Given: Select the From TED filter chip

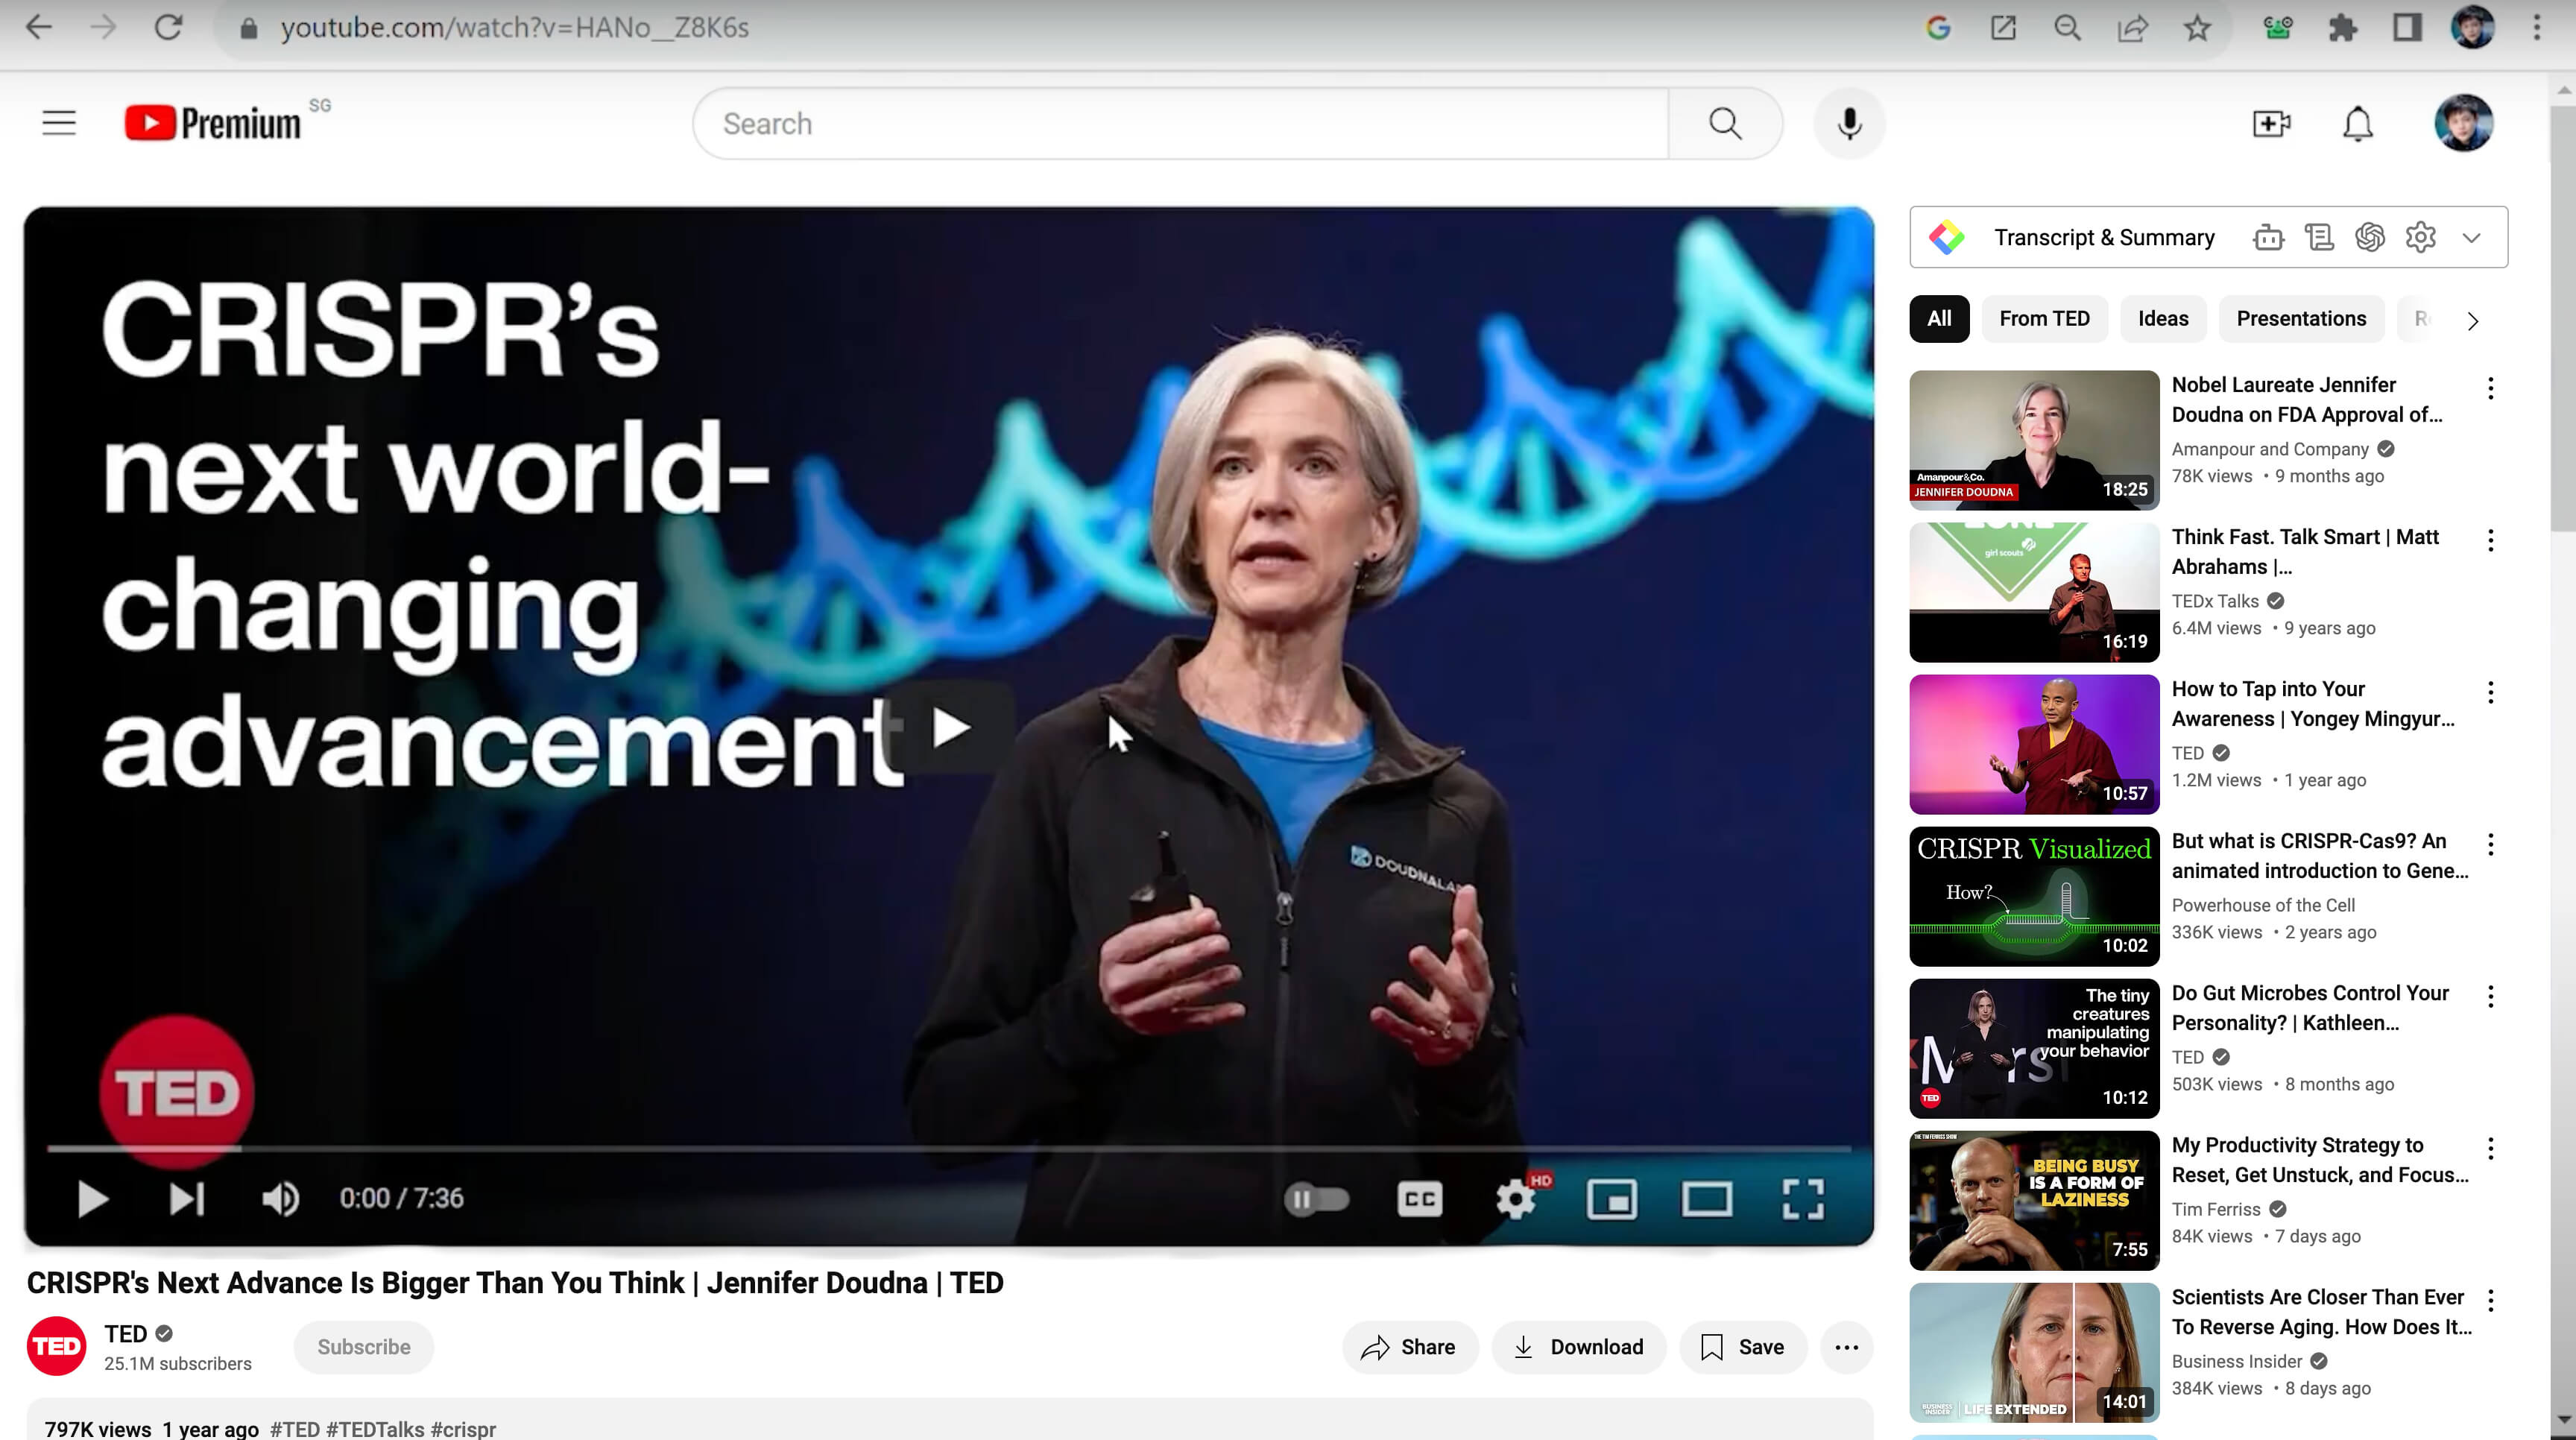Looking at the screenshot, I should click(2044, 319).
